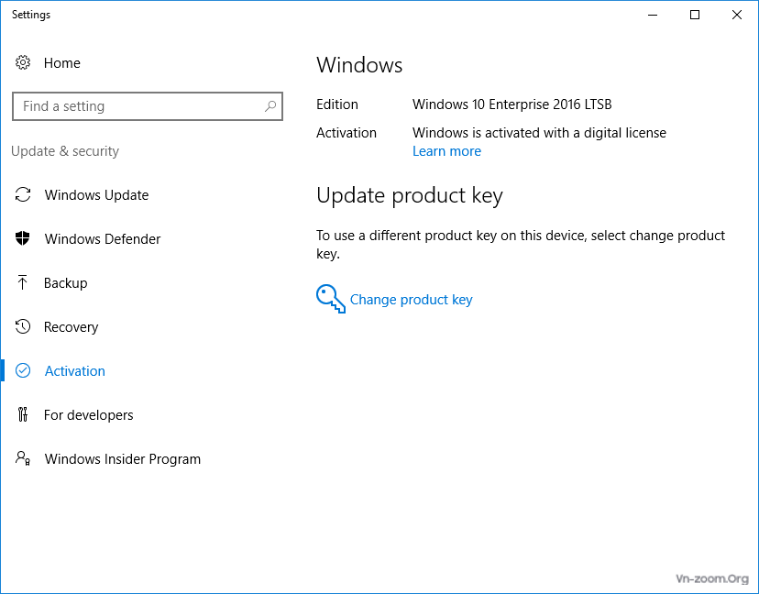Close the Settings window
Image resolution: width=759 pixels, height=594 pixels.
click(737, 15)
